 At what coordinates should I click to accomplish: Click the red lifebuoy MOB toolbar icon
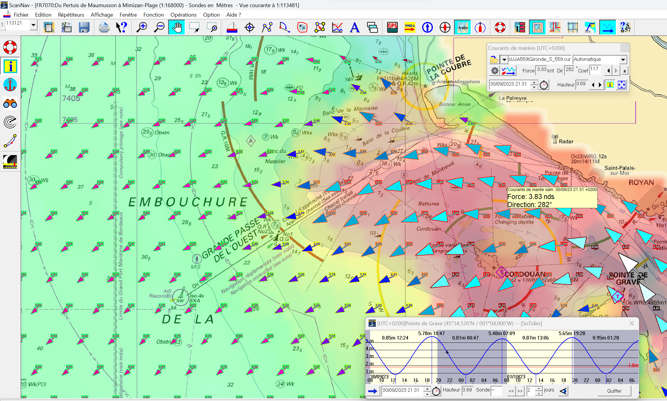500,27
